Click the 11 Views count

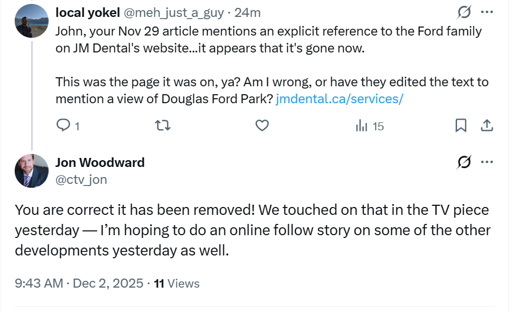[176, 283]
